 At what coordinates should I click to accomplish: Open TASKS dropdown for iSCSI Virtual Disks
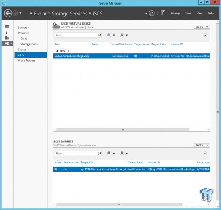(x=202, y=27)
